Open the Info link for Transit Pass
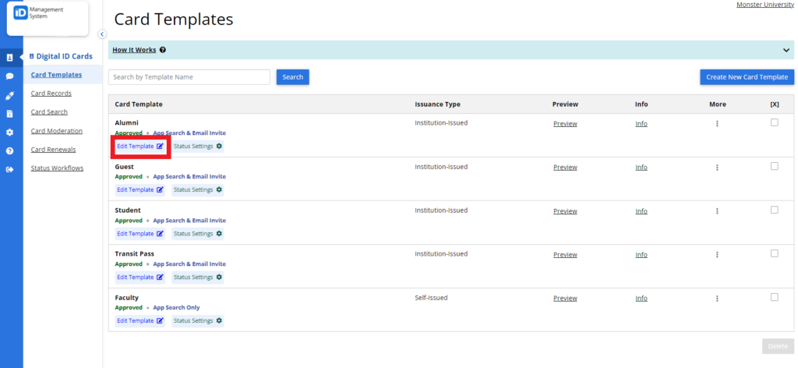 [641, 254]
